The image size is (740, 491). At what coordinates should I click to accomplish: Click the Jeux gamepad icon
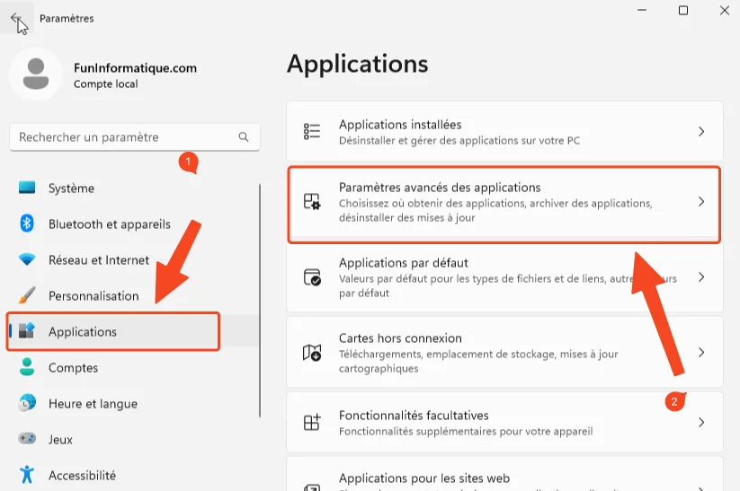pos(27,439)
